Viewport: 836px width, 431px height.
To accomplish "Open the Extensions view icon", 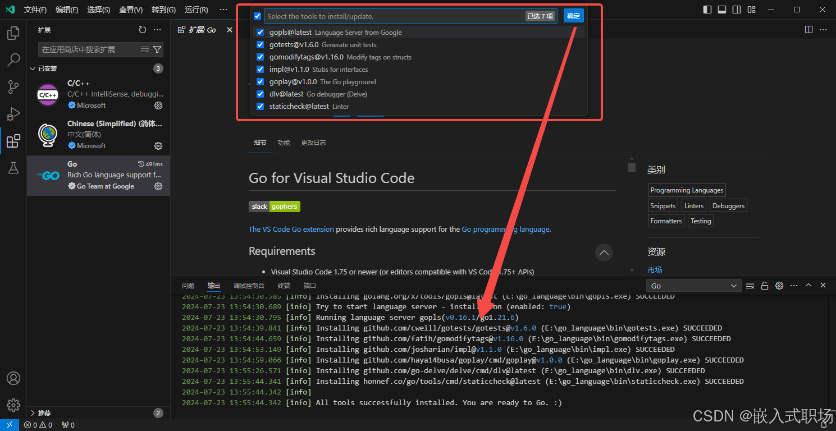I will (x=13, y=141).
